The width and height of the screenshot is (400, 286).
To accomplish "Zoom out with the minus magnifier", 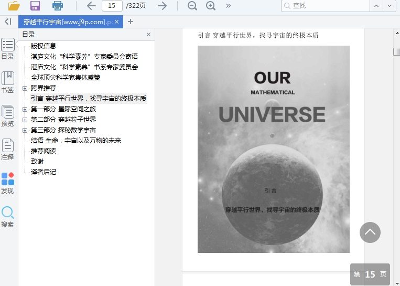I will [192, 6].
